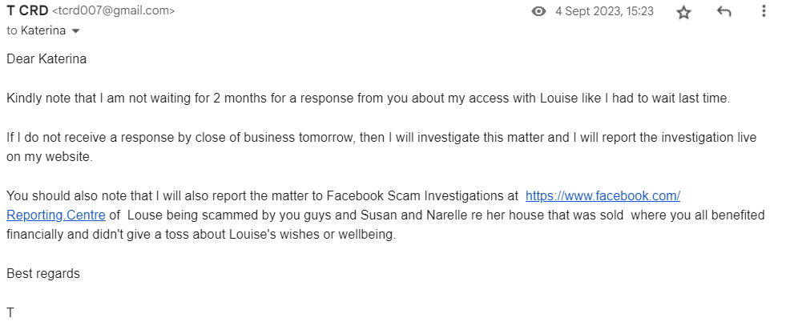This screenshot has height=322, width=786.
Task: Click the reply arrow icon
Action: 724,12
